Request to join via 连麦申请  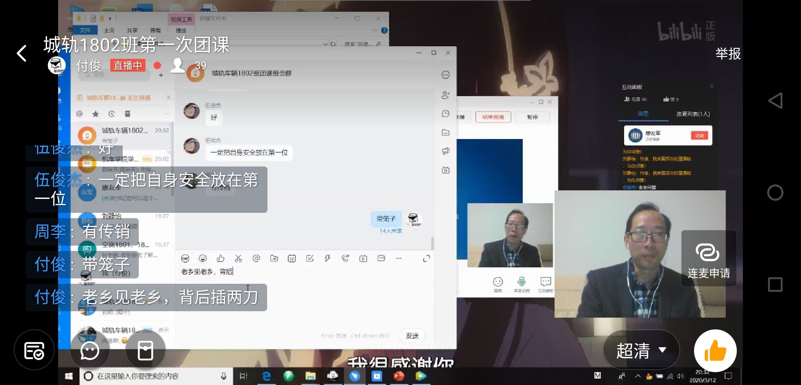point(709,258)
